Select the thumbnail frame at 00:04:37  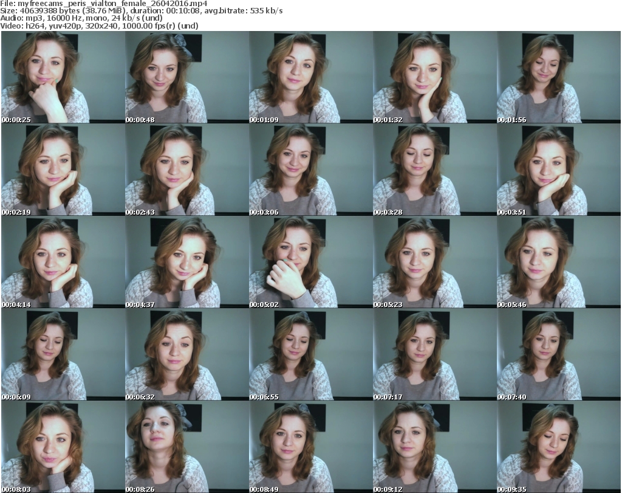pos(187,262)
